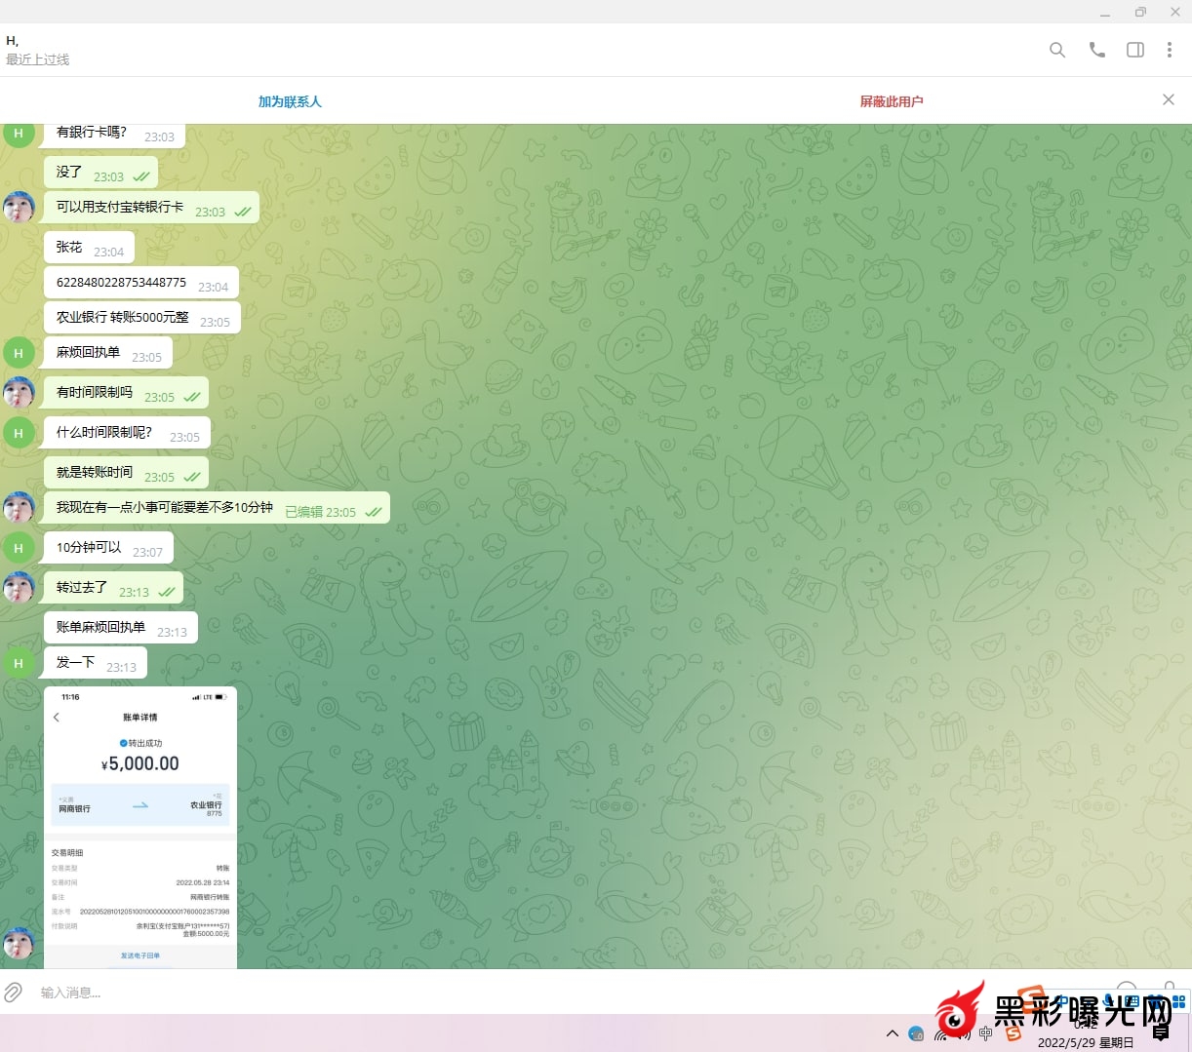
Task: Click the 农业银行 转账5000元整 message
Action: (123, 318)
